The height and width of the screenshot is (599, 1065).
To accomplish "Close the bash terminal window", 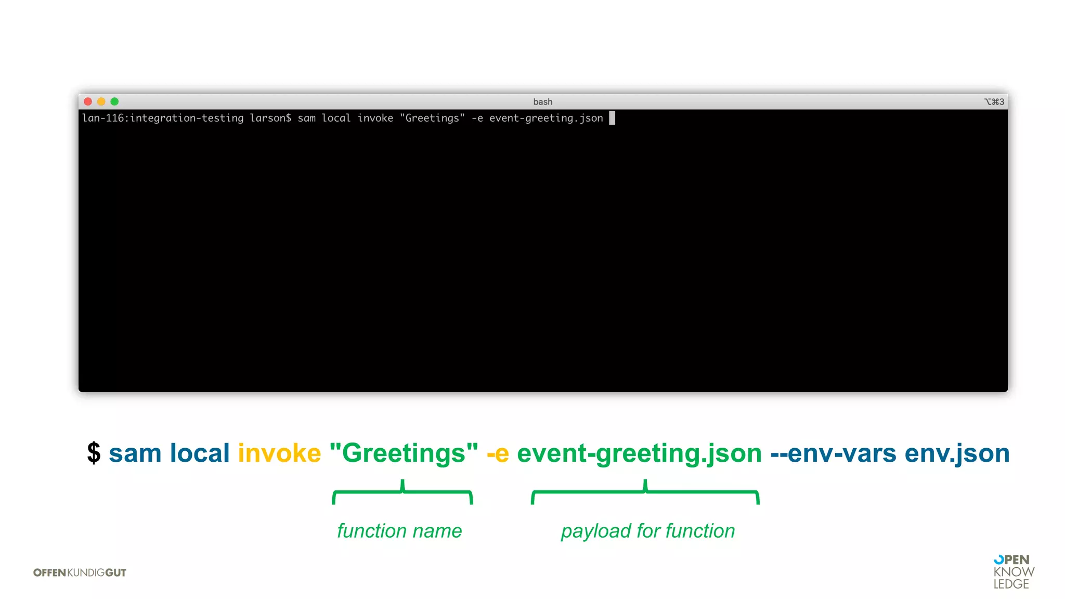I will pos(88,101).
